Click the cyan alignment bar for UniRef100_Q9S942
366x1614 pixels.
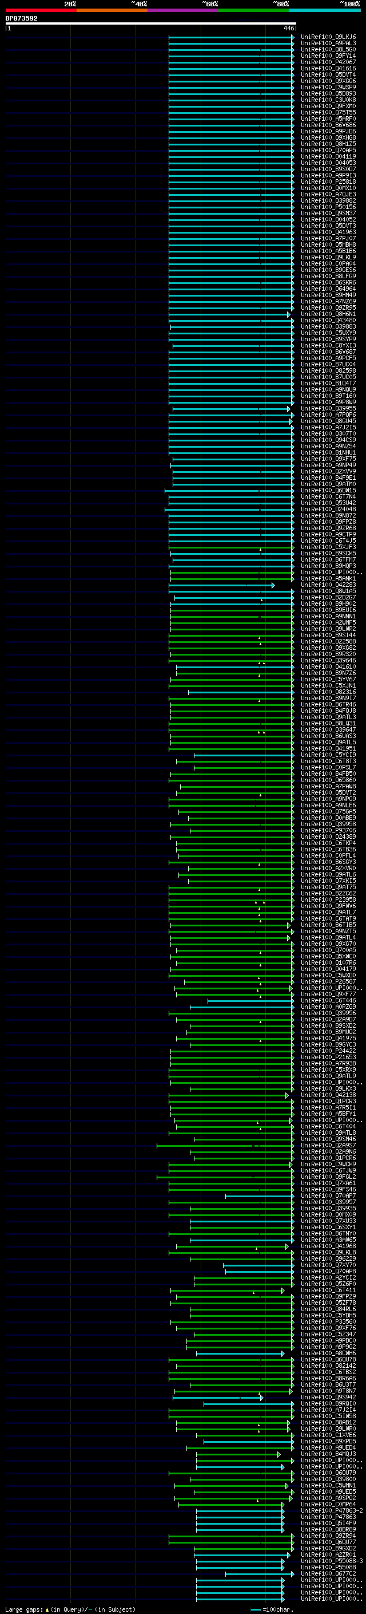coord(218,1398)
